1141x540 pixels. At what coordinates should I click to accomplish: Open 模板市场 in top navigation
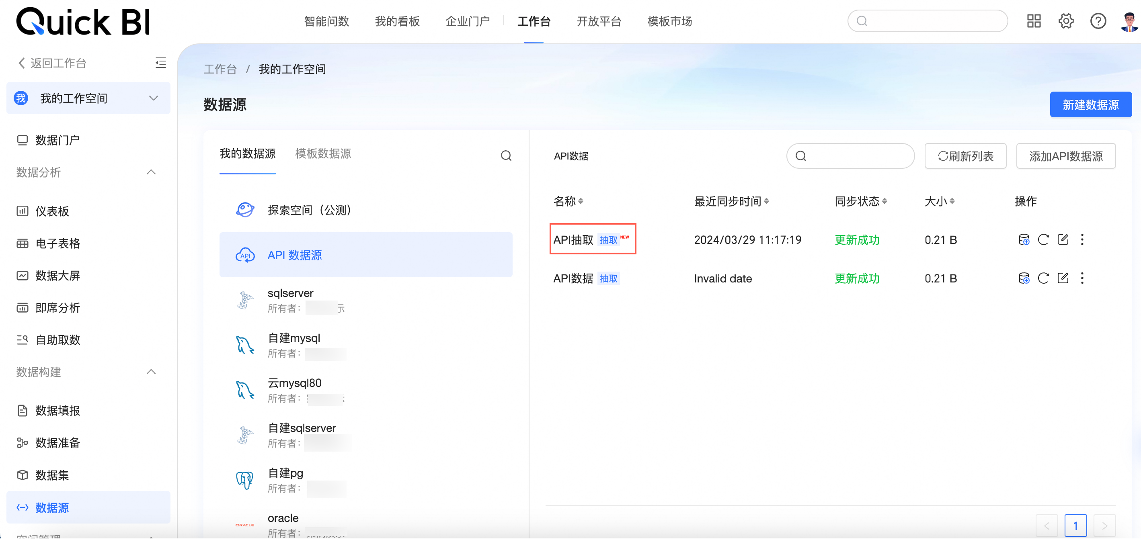[670, 21]
